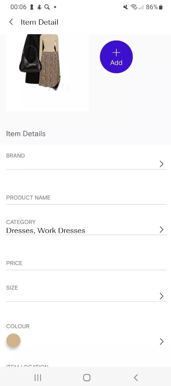This screenshot has width=171, height=386.
Task: Open the outfit photo thumbnail
Action: [x=47, y=73]
